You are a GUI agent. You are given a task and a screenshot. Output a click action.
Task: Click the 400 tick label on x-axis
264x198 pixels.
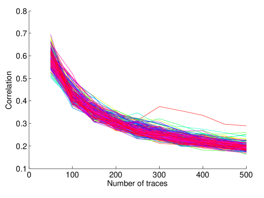[203, 175]
